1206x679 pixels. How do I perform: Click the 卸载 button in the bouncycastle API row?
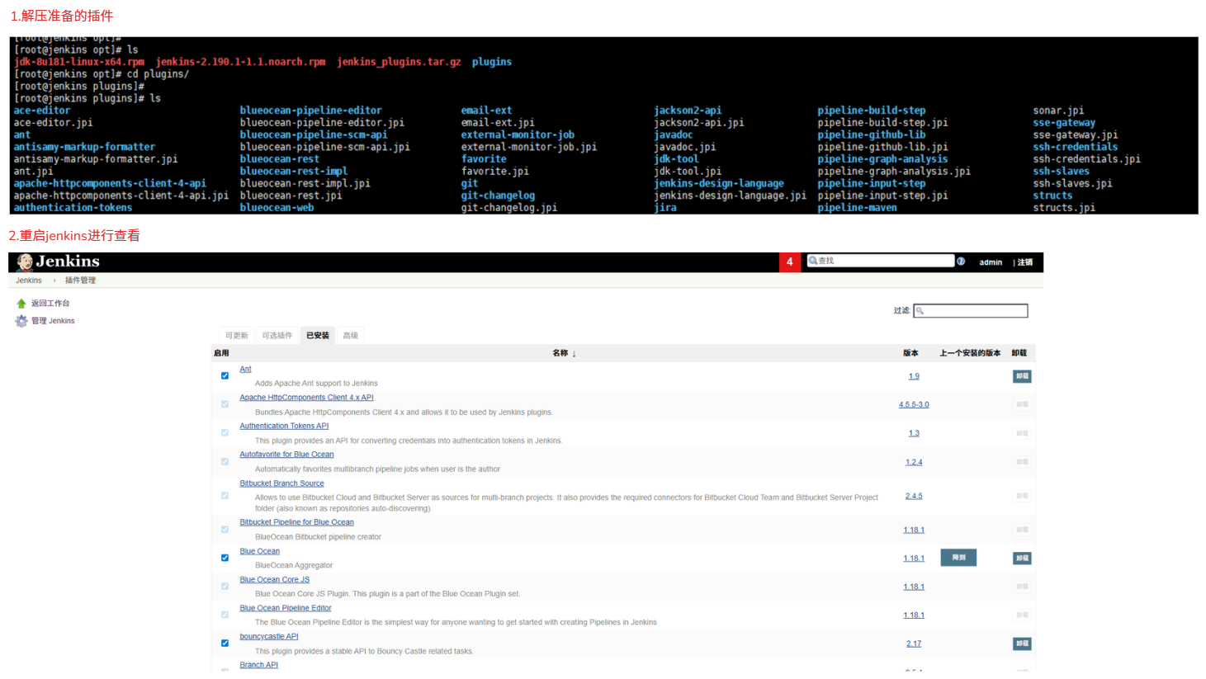[x=1022, y=644]
